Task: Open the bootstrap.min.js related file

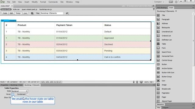Action: coord(45,9)
